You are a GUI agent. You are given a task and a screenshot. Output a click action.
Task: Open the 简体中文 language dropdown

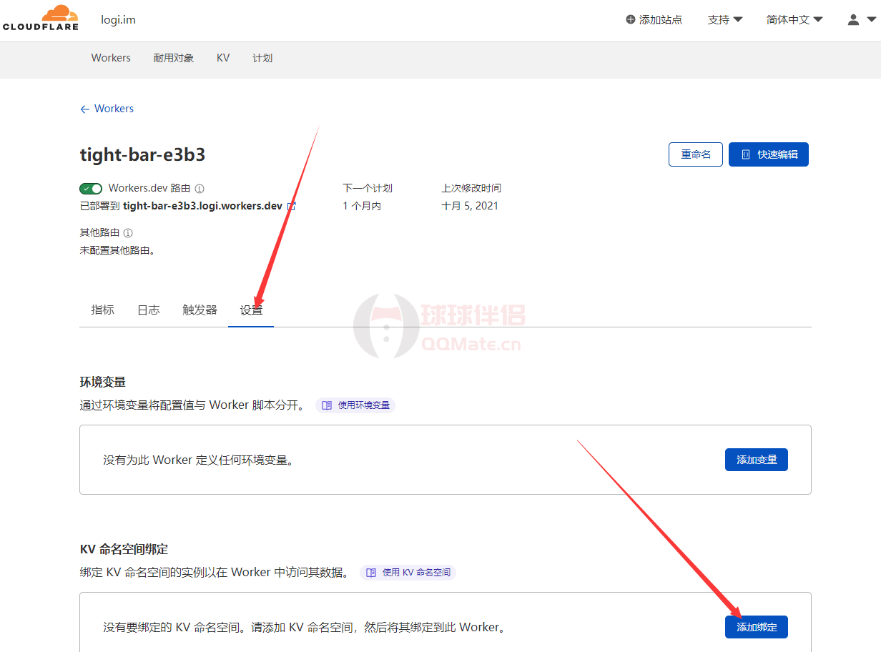794,20
